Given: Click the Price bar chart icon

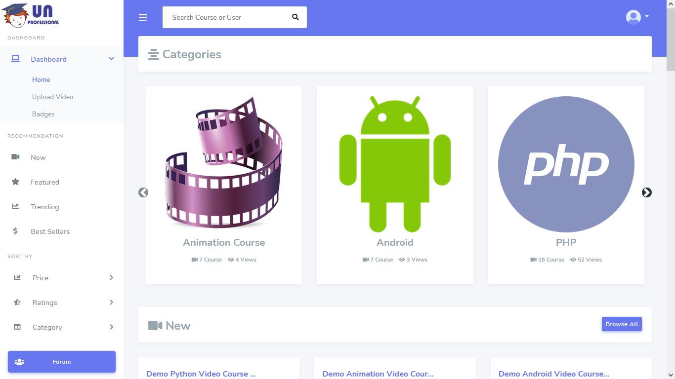Looking at the screenshot, I should coord(17,277).
